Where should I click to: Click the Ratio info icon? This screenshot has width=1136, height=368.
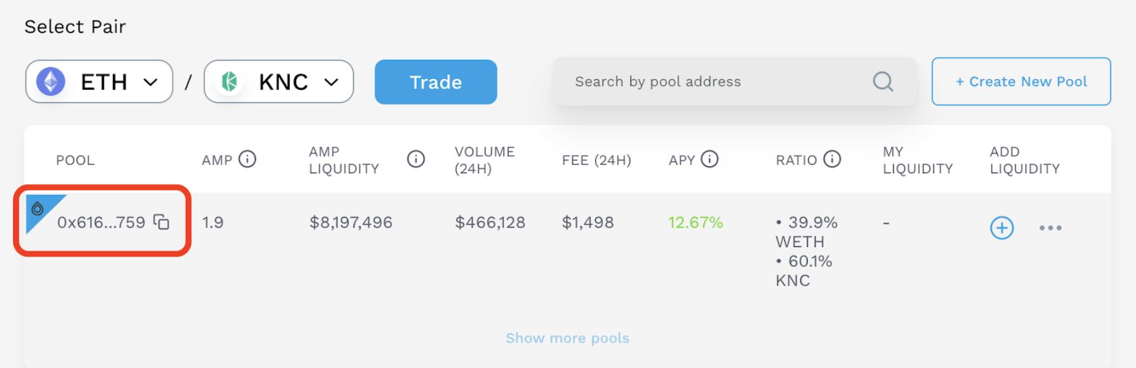tap(831, 159)
